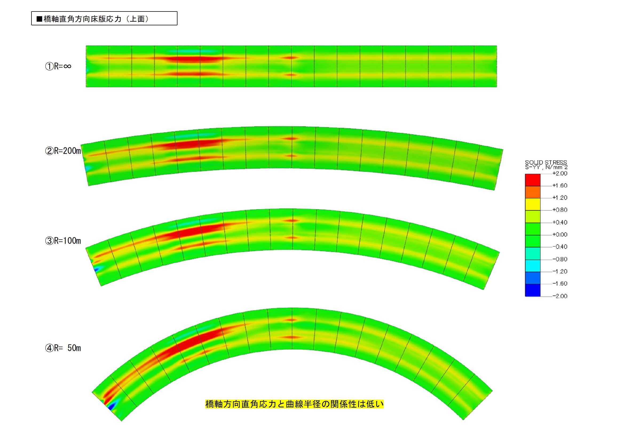
Task: Click the SOLID STRESS legend title
Action: pyautogui.click(x=546, y=162)
